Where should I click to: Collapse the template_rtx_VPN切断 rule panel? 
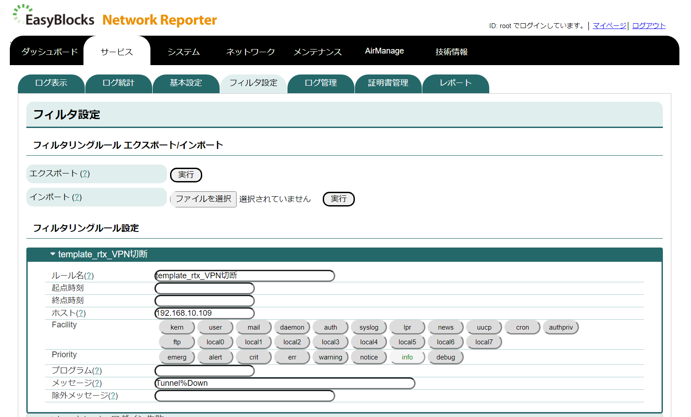tap(52, 254)
